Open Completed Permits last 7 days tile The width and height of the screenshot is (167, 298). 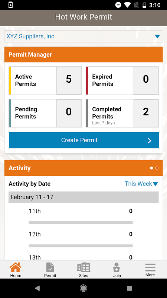[122, 113]
